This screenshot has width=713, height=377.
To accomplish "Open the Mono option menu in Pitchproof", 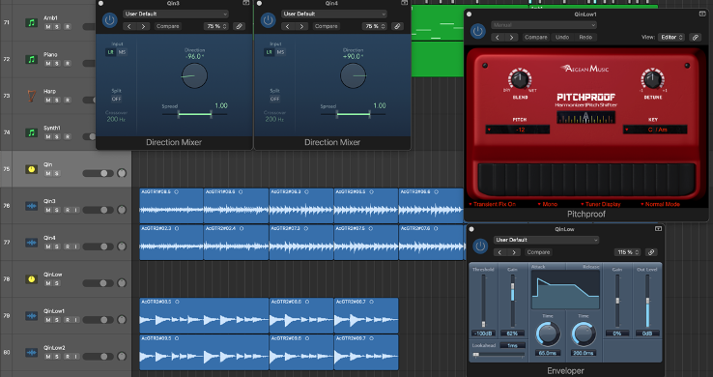I will tap(548, 204).
